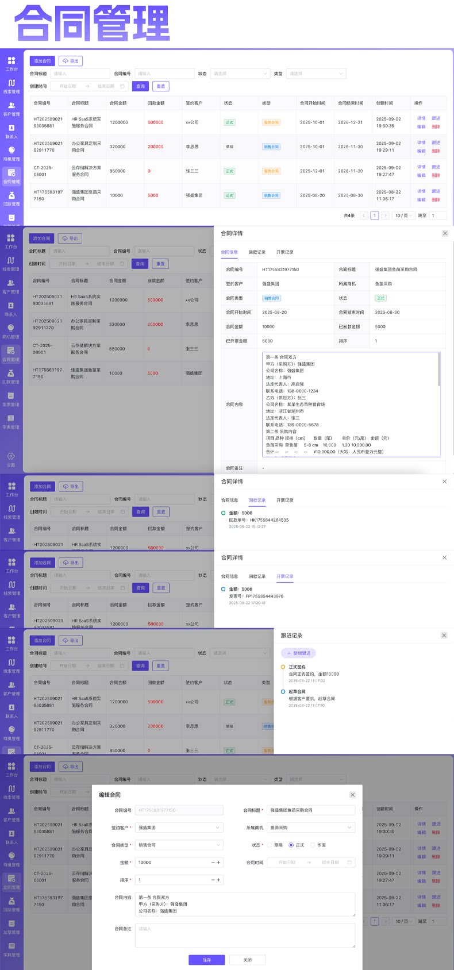This screenshot has width=454, height=970.
Task: Click 导出 button in top contract list
Action: pos(71,61)
